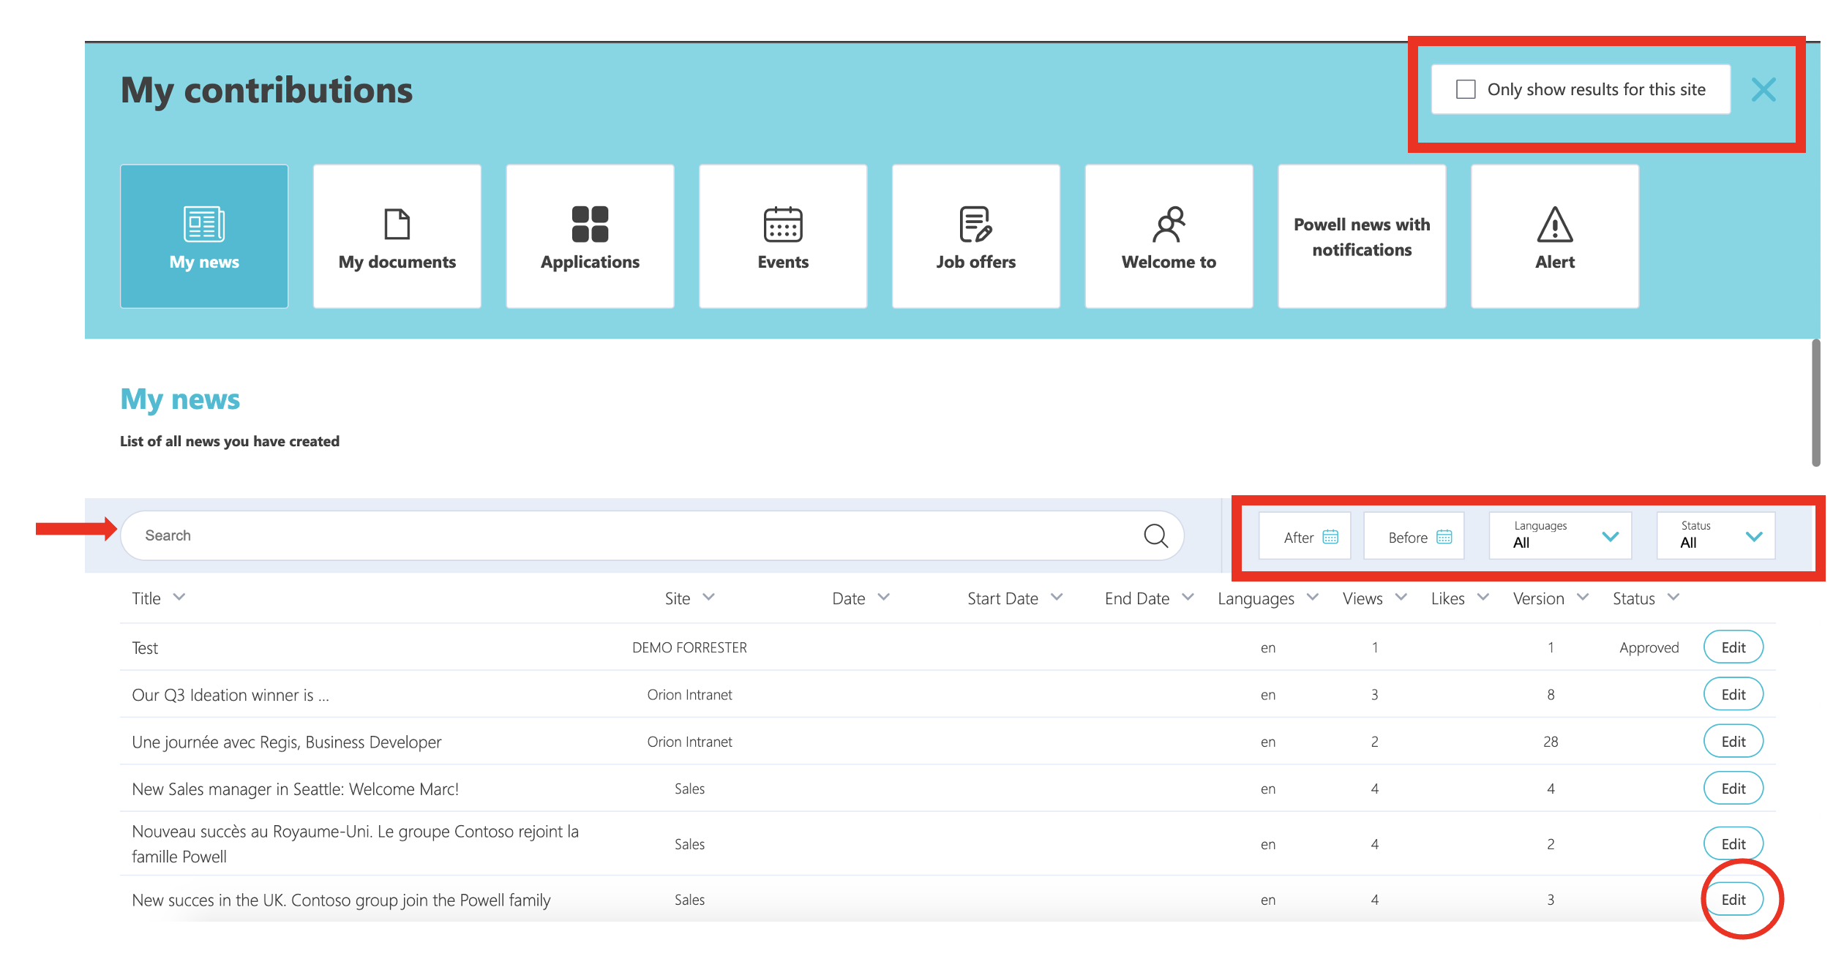
Task: Sort by Likes column chevron
Action: (x=1483, y=598)
